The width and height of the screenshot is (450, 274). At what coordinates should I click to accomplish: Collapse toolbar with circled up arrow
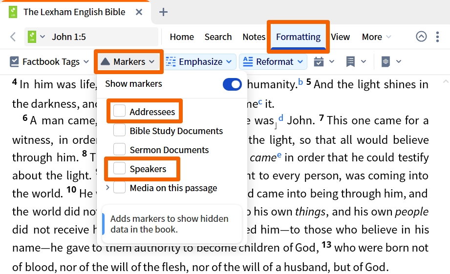(x=421, y=37)
